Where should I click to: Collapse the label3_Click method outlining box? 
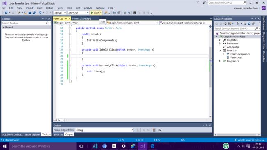tap(69, 50)
